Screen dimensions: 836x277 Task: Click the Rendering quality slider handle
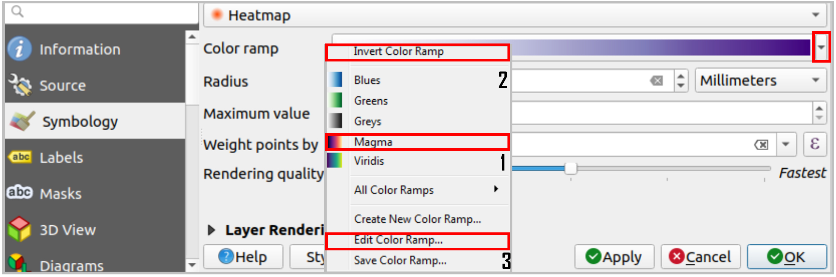coord(571,169)
